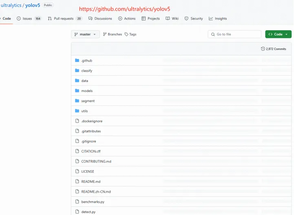The image size is (294, 215).
Task: Click the detect.py file icon
Action: point(77,212)
